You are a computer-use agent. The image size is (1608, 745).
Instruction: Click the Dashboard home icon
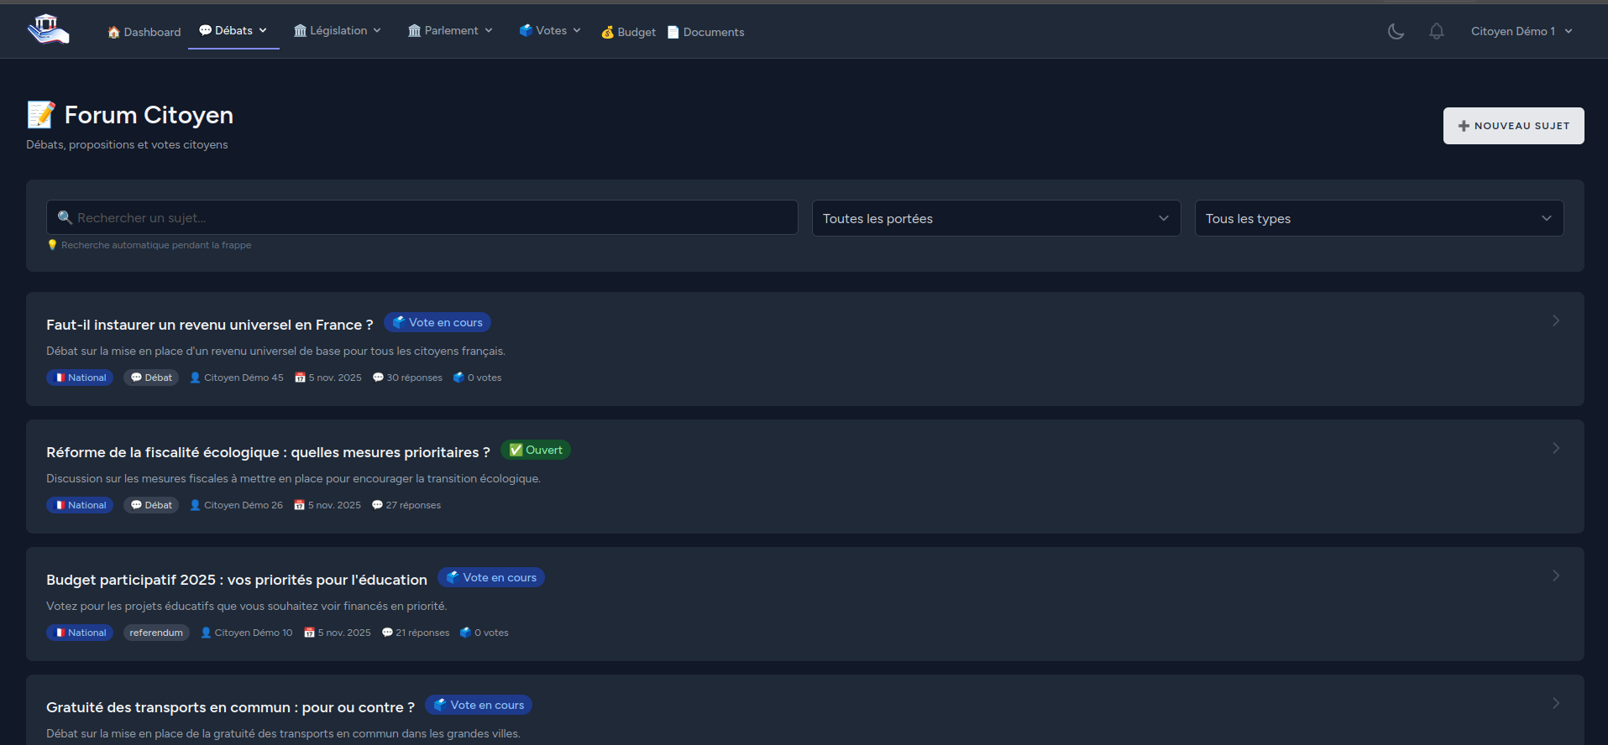[x=113, y=32]
